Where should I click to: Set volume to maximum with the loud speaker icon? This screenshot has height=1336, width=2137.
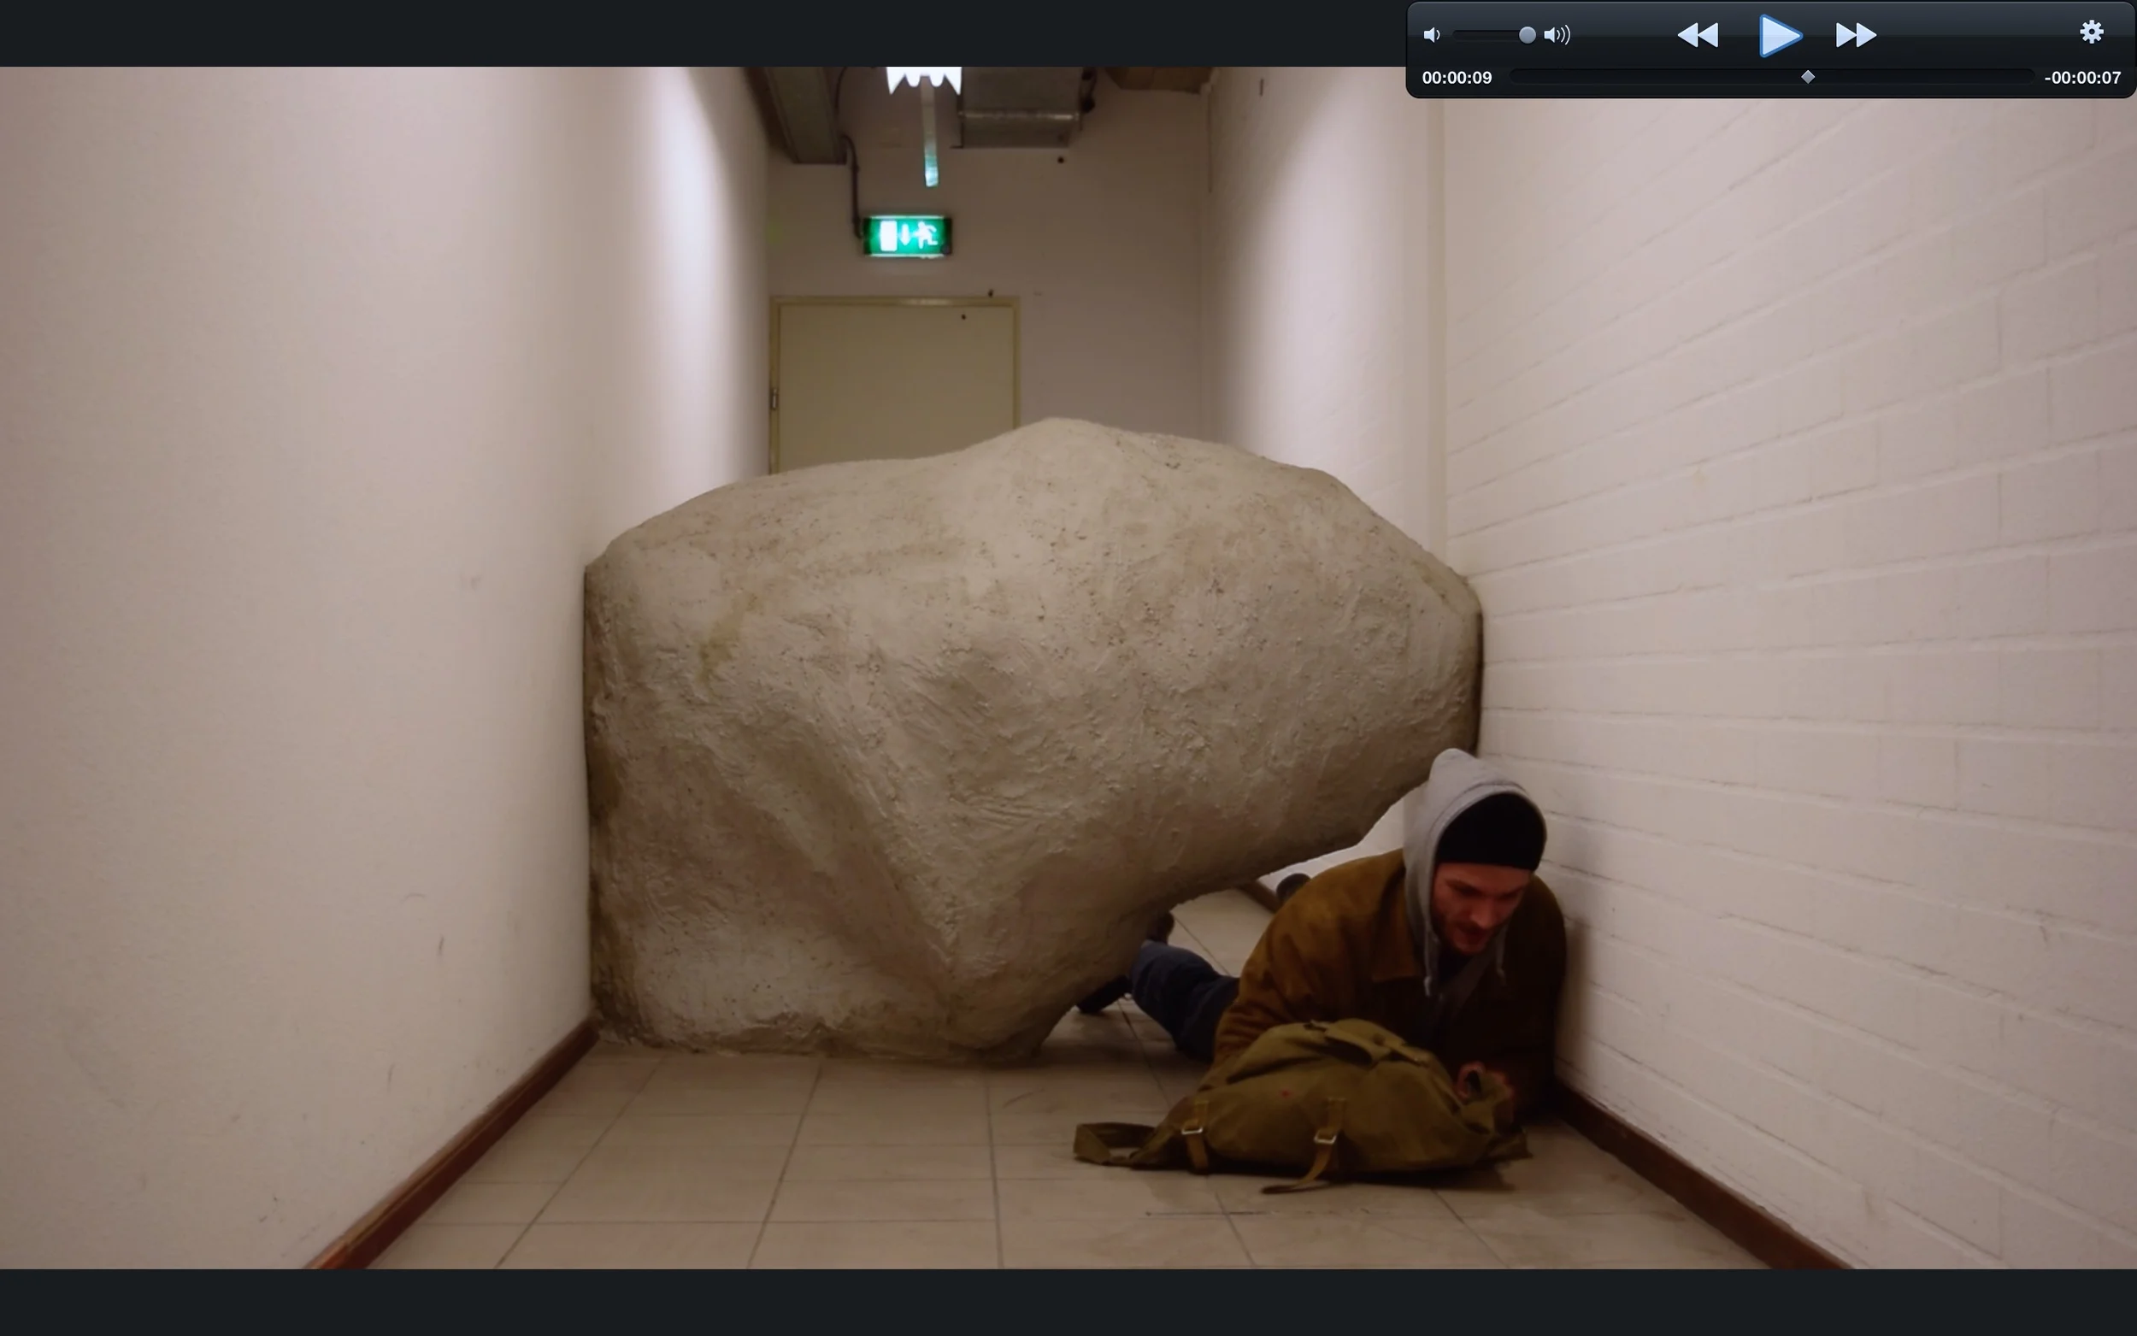click(1556, 34)
